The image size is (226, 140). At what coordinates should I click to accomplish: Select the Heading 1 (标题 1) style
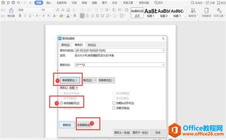(x=151, y=13)
